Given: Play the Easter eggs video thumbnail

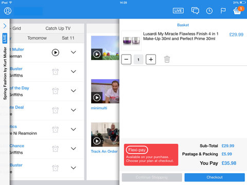Looking at the screenshot, I should pyautogui.click(x=105, y=48).
